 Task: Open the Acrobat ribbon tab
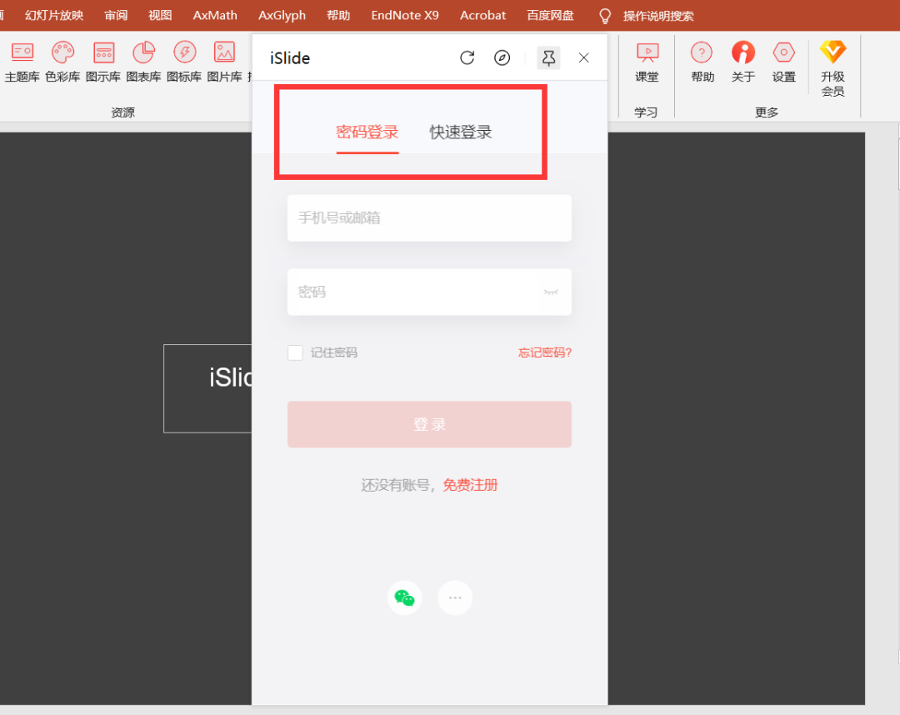point(482,16)
